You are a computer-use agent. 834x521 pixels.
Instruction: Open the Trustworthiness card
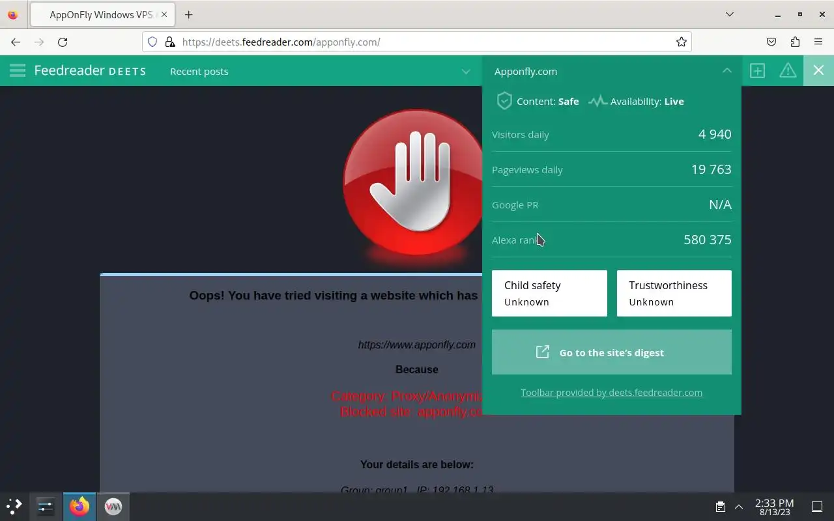[x=674, y=293]
